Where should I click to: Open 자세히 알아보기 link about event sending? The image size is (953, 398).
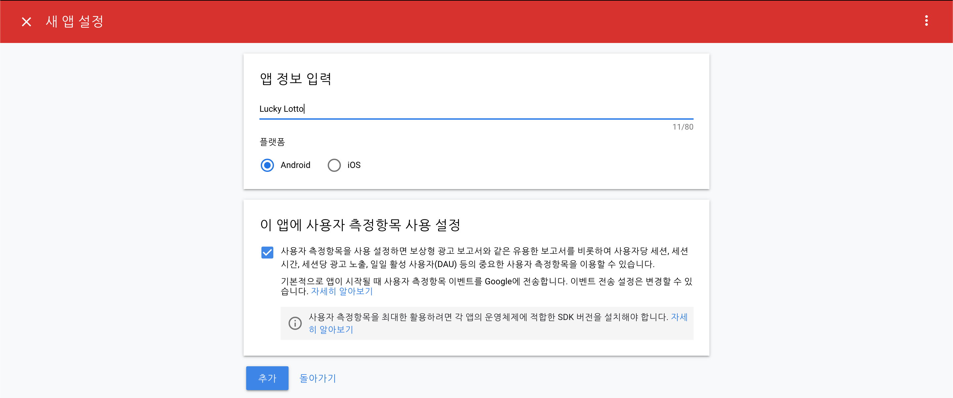[341, 291]
